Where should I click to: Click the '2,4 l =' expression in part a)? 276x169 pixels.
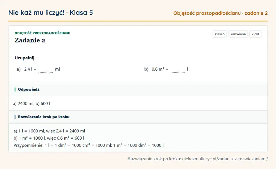(30, 69)
